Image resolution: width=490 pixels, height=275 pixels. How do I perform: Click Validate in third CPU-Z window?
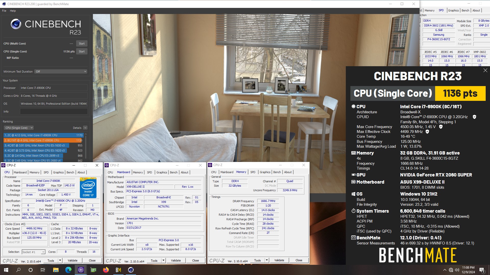279,260
